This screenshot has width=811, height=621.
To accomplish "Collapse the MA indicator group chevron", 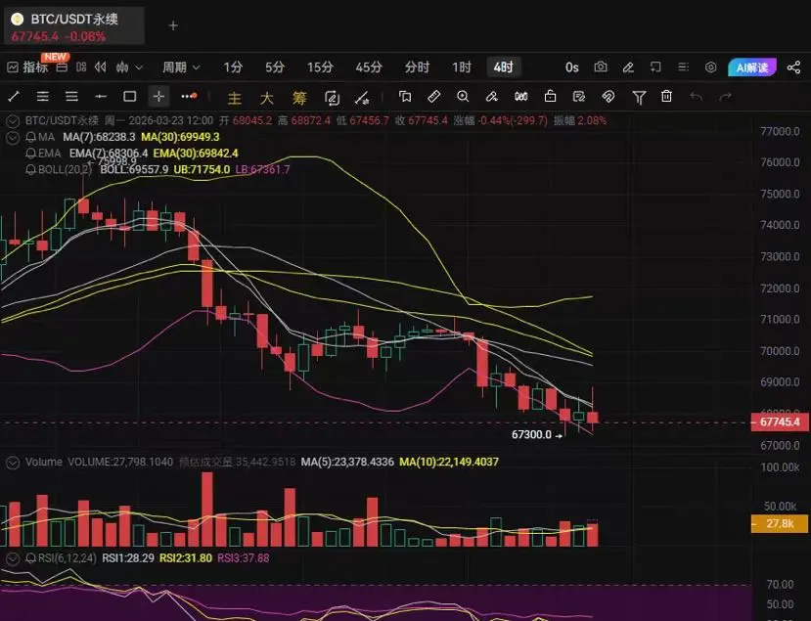I will point(13,138).
